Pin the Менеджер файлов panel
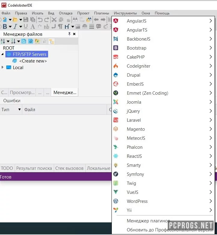 (x=69, y=34)
